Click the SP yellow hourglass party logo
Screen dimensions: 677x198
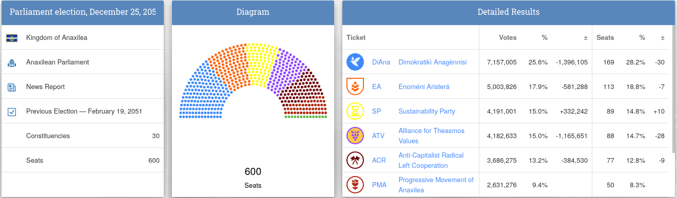point(355,111)
